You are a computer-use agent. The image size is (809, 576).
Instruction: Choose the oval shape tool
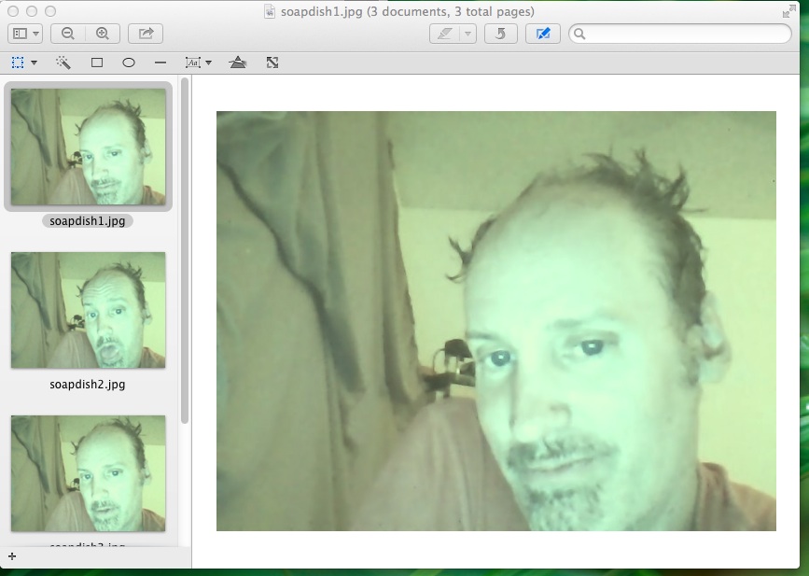click(x=129, y=63)
